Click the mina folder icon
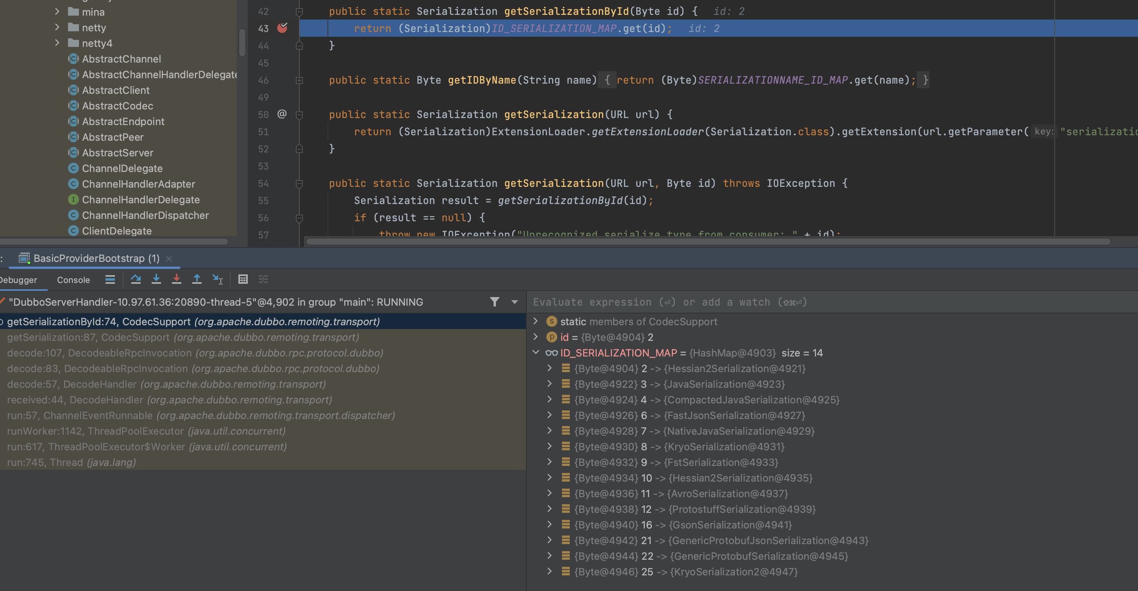 [x=73, y=11]
